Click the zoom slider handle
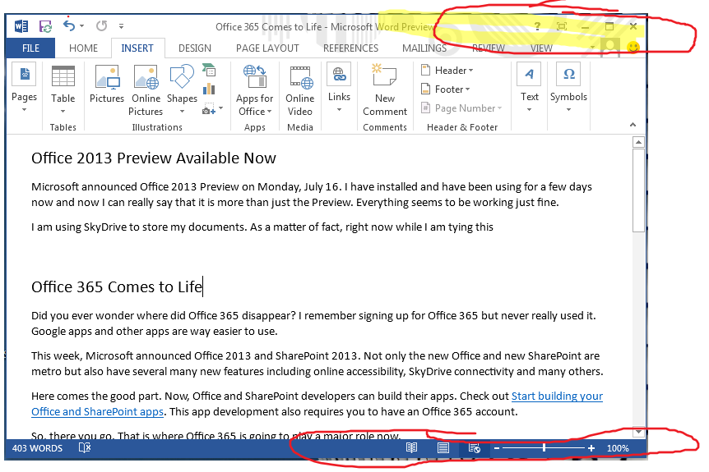Image resolution: width=709 pixels, height=472 pixels. 544,447
